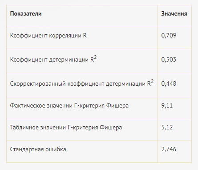Click the Показатели column header
This screenshot has width=198, height=170.
26,14
